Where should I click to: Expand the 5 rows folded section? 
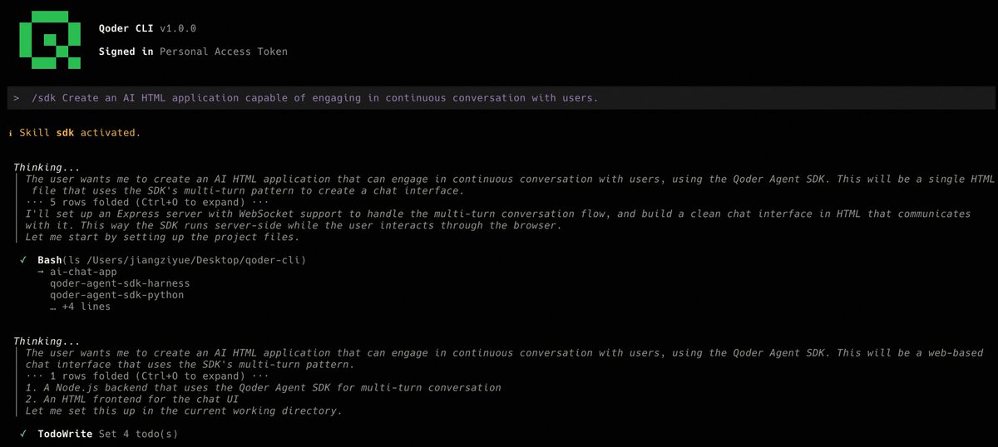coord(147,202)
